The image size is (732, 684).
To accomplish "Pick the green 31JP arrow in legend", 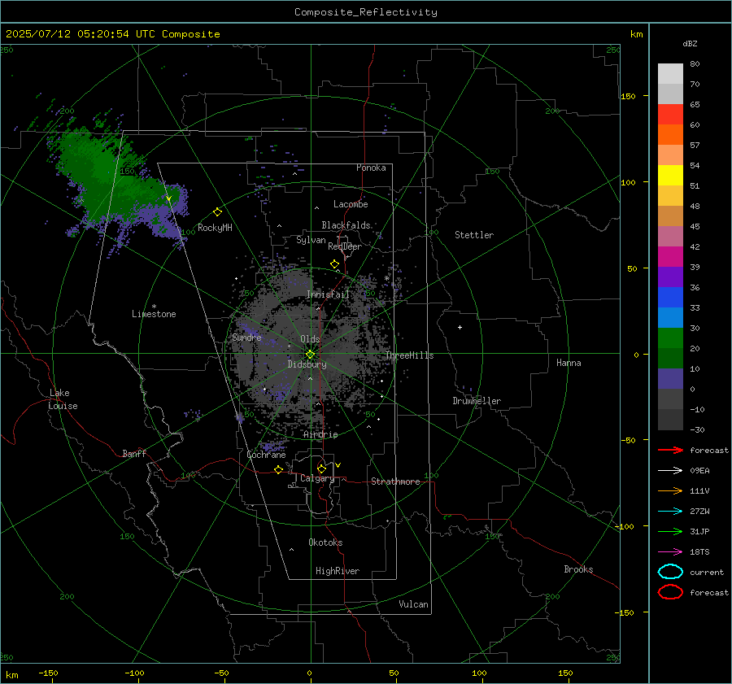I will point(670,531).
